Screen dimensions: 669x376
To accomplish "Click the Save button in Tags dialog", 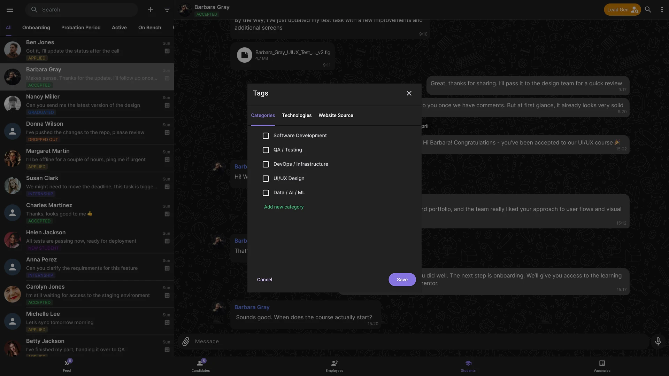I will 402,280.
